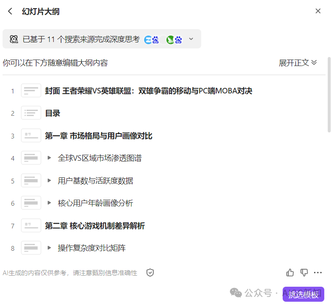
Task: Expand the 核心用户年龄画像分析 item
Action: coord(49,203)
